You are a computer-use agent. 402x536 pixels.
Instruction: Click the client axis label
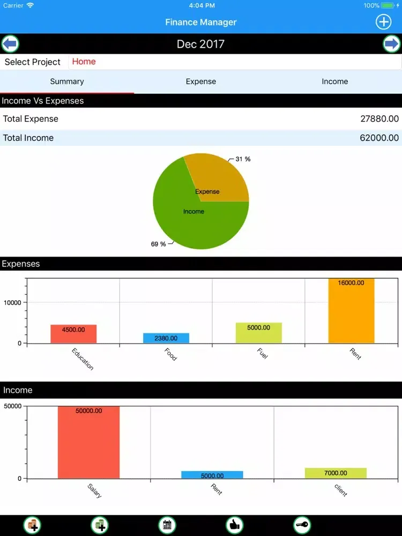[x=341, y=490]
